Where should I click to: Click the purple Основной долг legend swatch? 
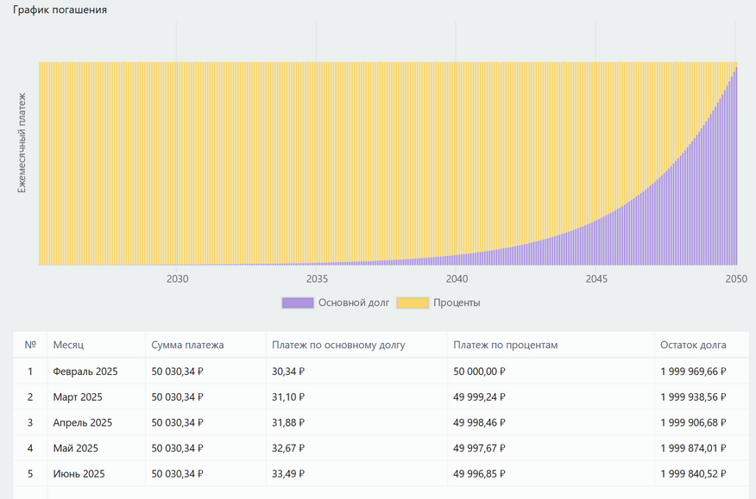(298, 303)
